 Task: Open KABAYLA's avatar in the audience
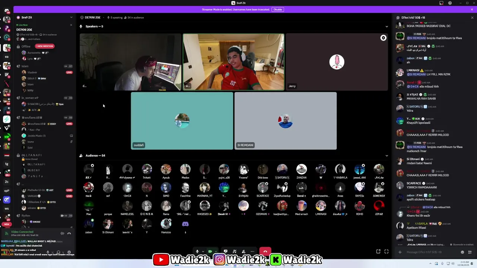point(340,169)
